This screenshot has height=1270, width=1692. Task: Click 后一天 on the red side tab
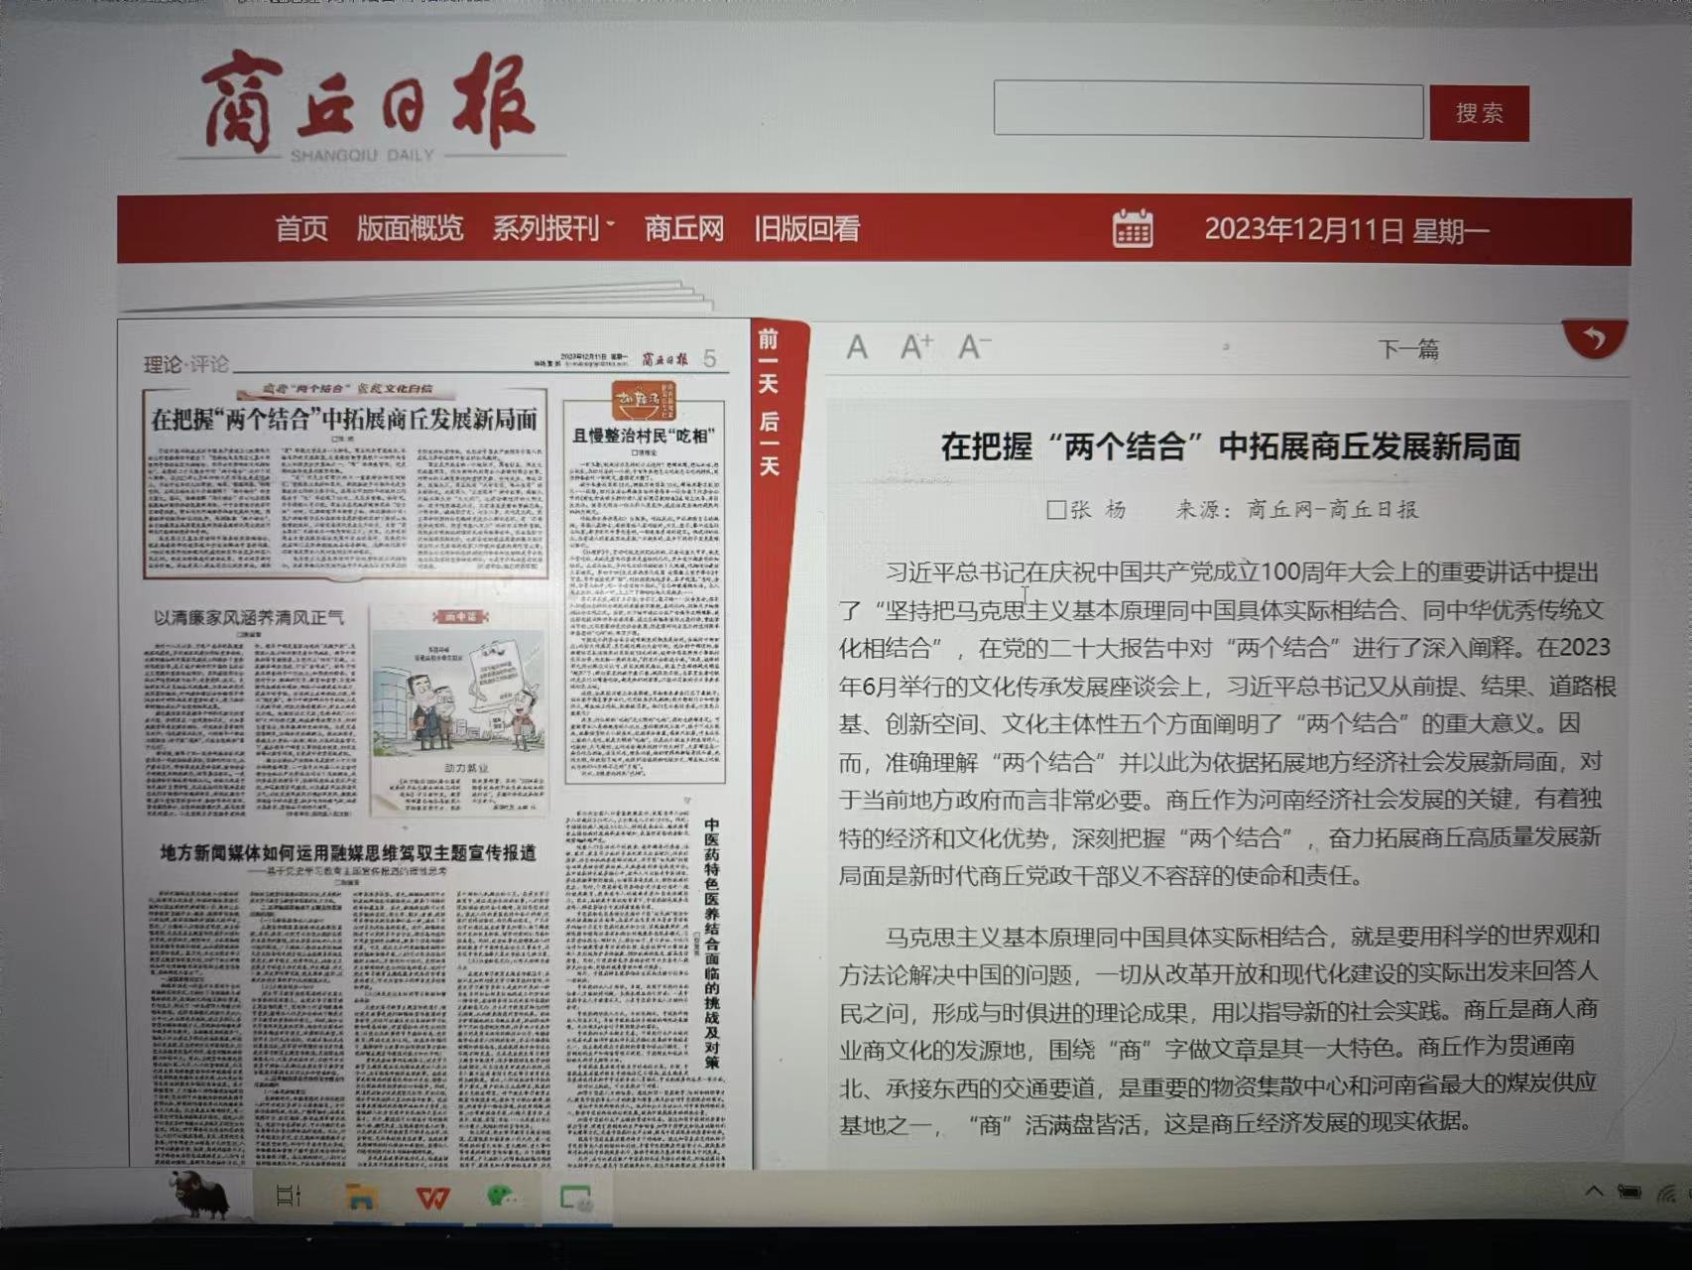769,444
